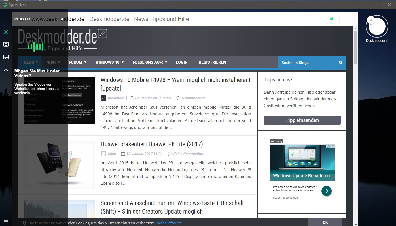
Task: Expand the WINDOWS 10 menu dropdown
Action: tap(109, 62)
